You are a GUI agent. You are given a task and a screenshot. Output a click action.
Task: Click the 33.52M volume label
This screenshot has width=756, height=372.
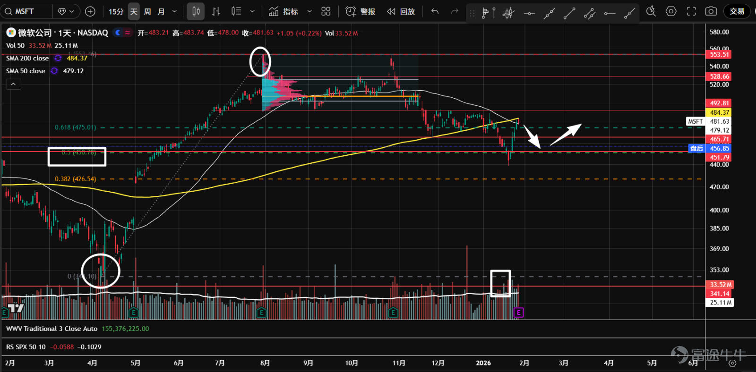tap(720, 285)
